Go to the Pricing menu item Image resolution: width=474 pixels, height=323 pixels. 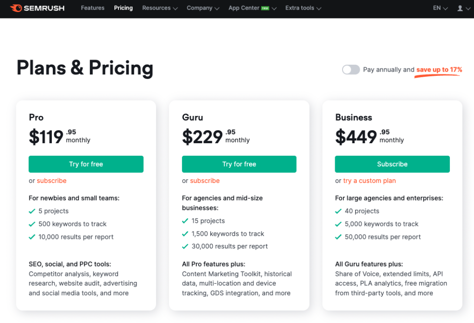pos(123,8)
